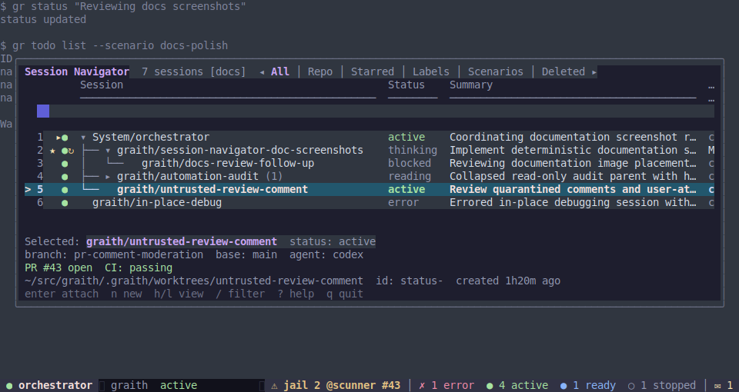Click the Summary column header

tap(471, 85)
